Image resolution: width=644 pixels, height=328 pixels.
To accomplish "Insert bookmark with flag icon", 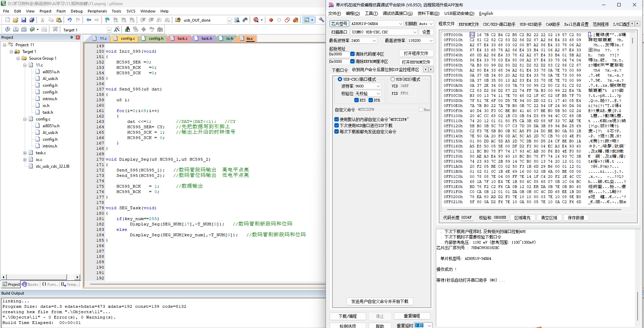I will click(107, 20).
